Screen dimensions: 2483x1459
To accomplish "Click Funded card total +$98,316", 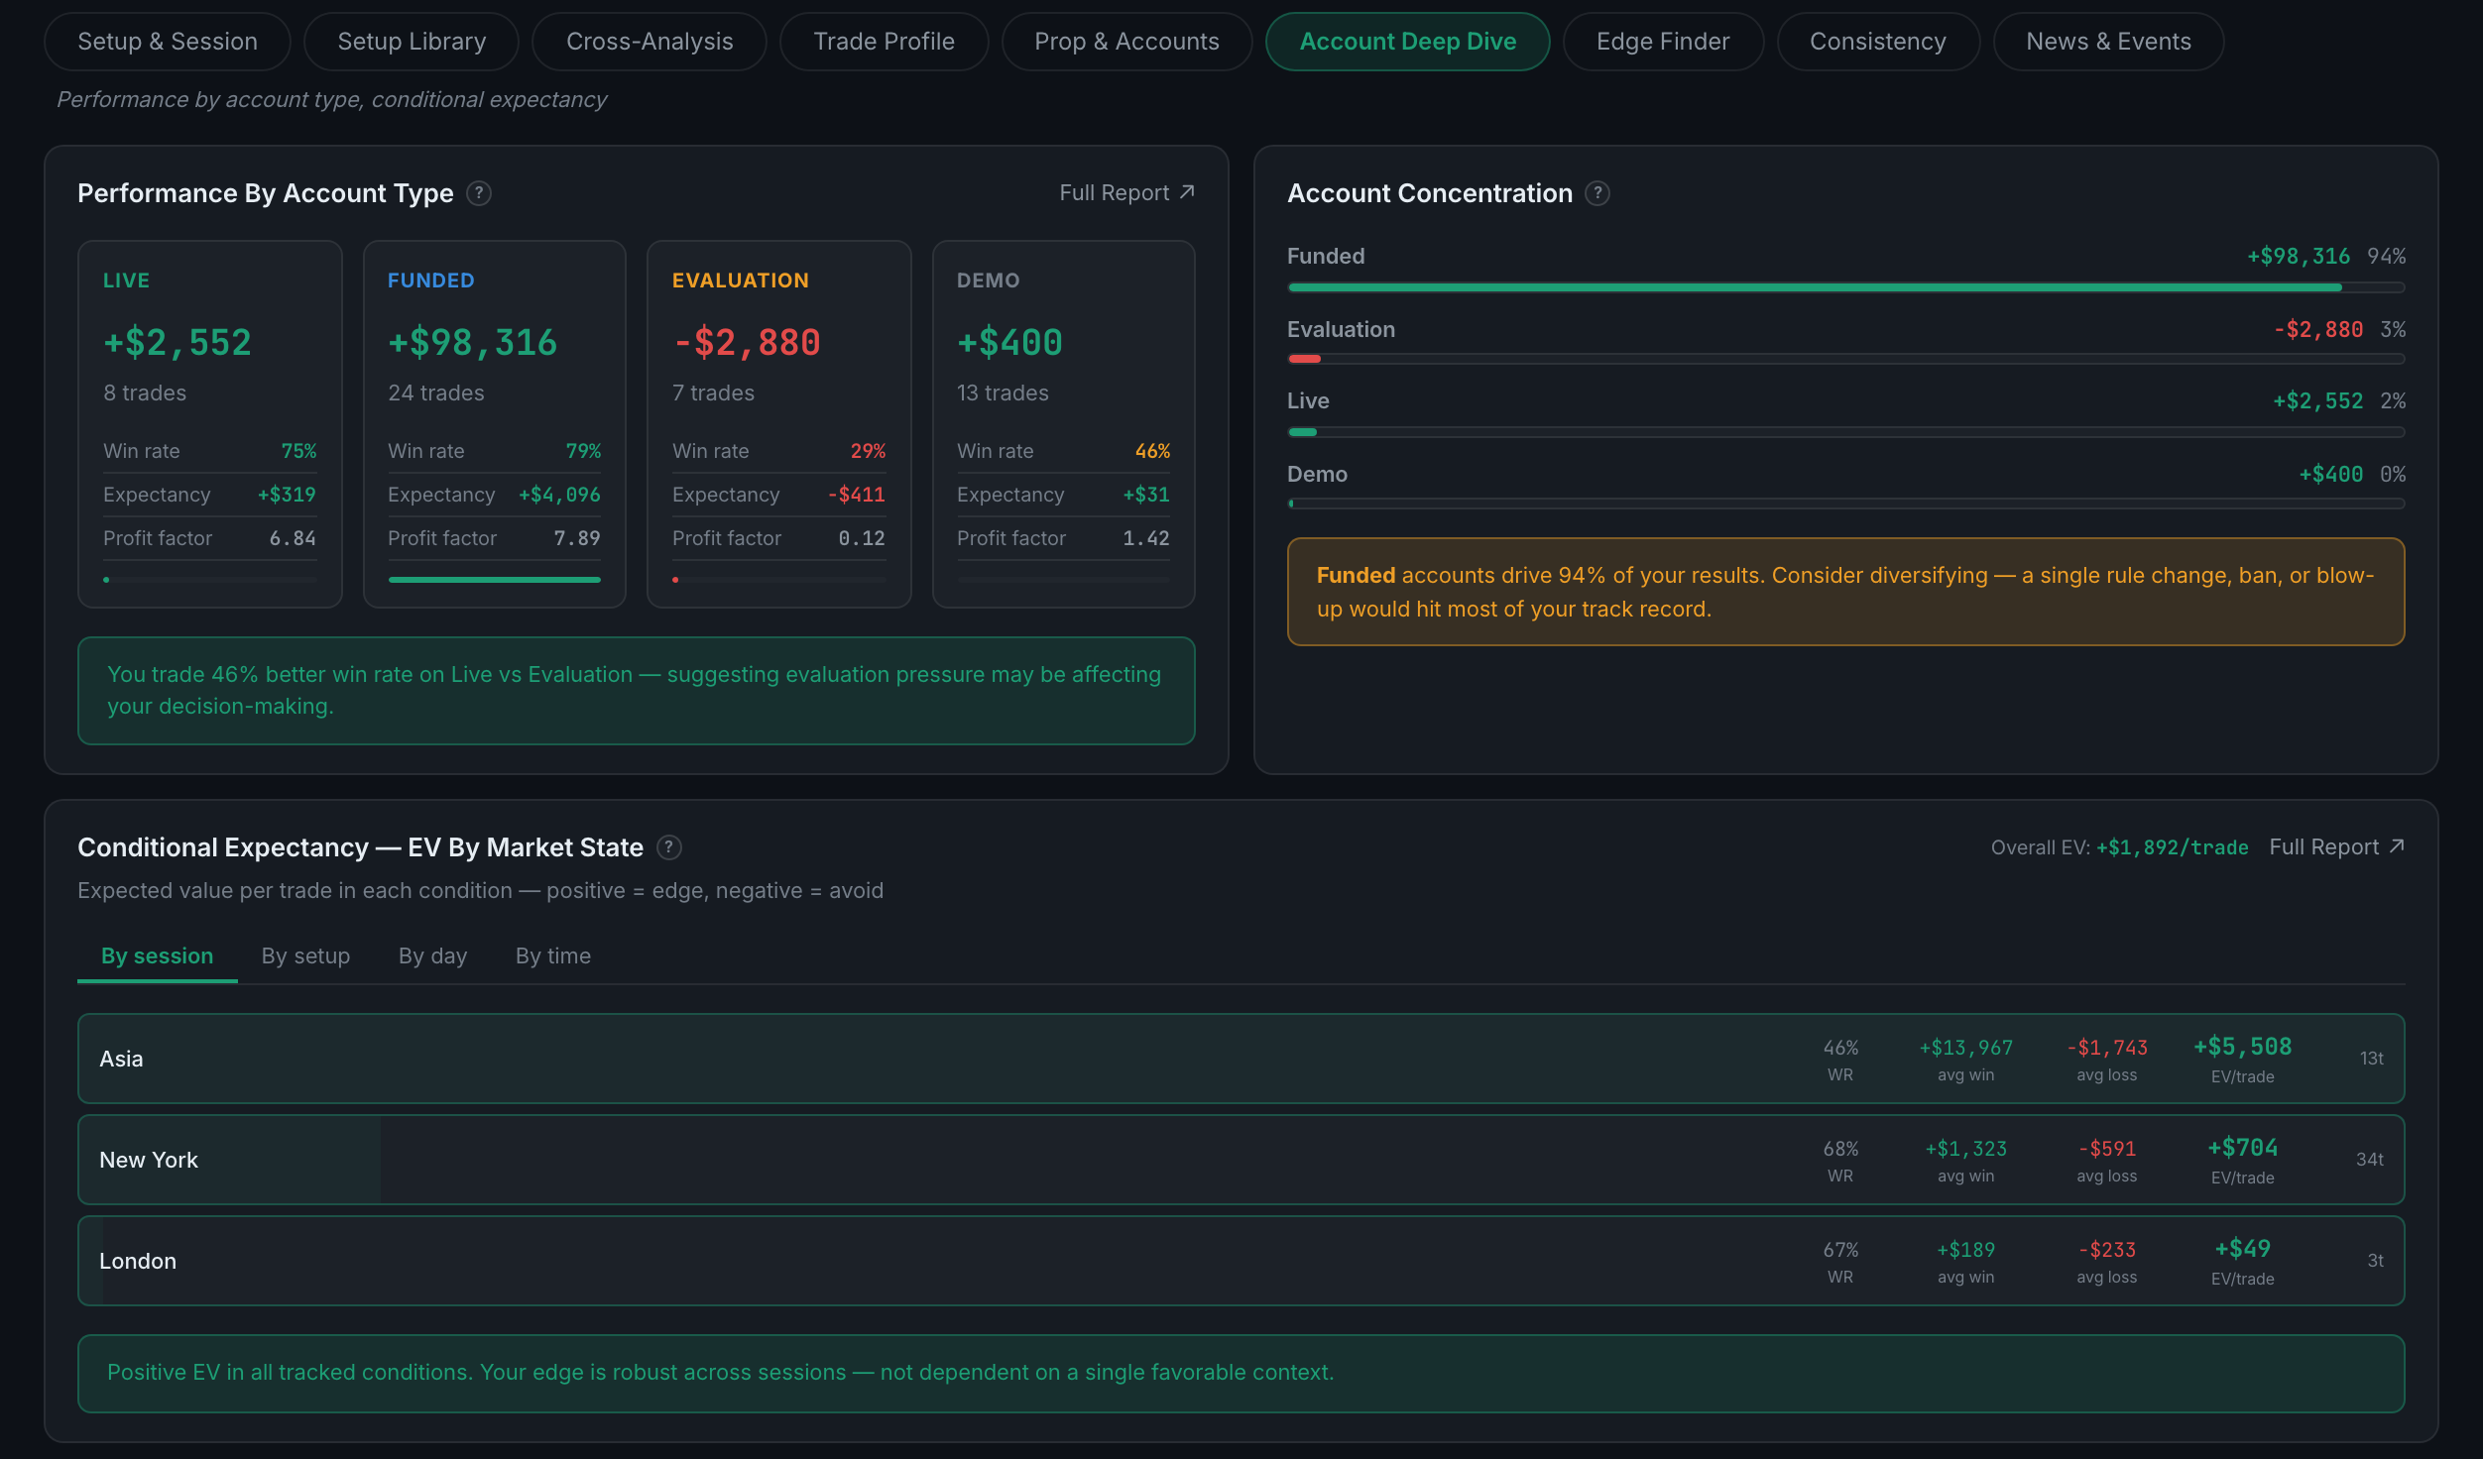I will [473, 342].
